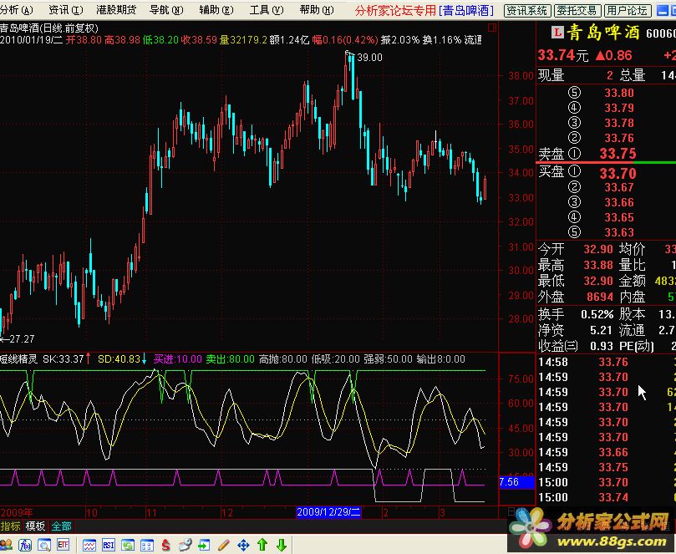676x554 pixels.
Task: Open the 工具(V) menu
Action: pyautogui.click(x=267, y=10)
